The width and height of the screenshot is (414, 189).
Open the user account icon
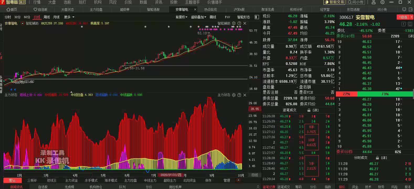tap(374, 2)
